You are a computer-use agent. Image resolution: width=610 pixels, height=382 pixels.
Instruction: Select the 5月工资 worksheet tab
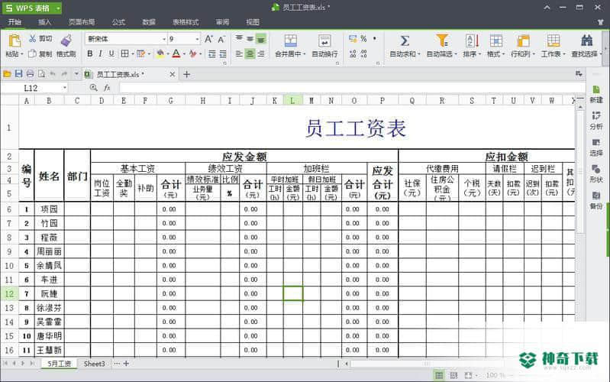coord(59,364)
